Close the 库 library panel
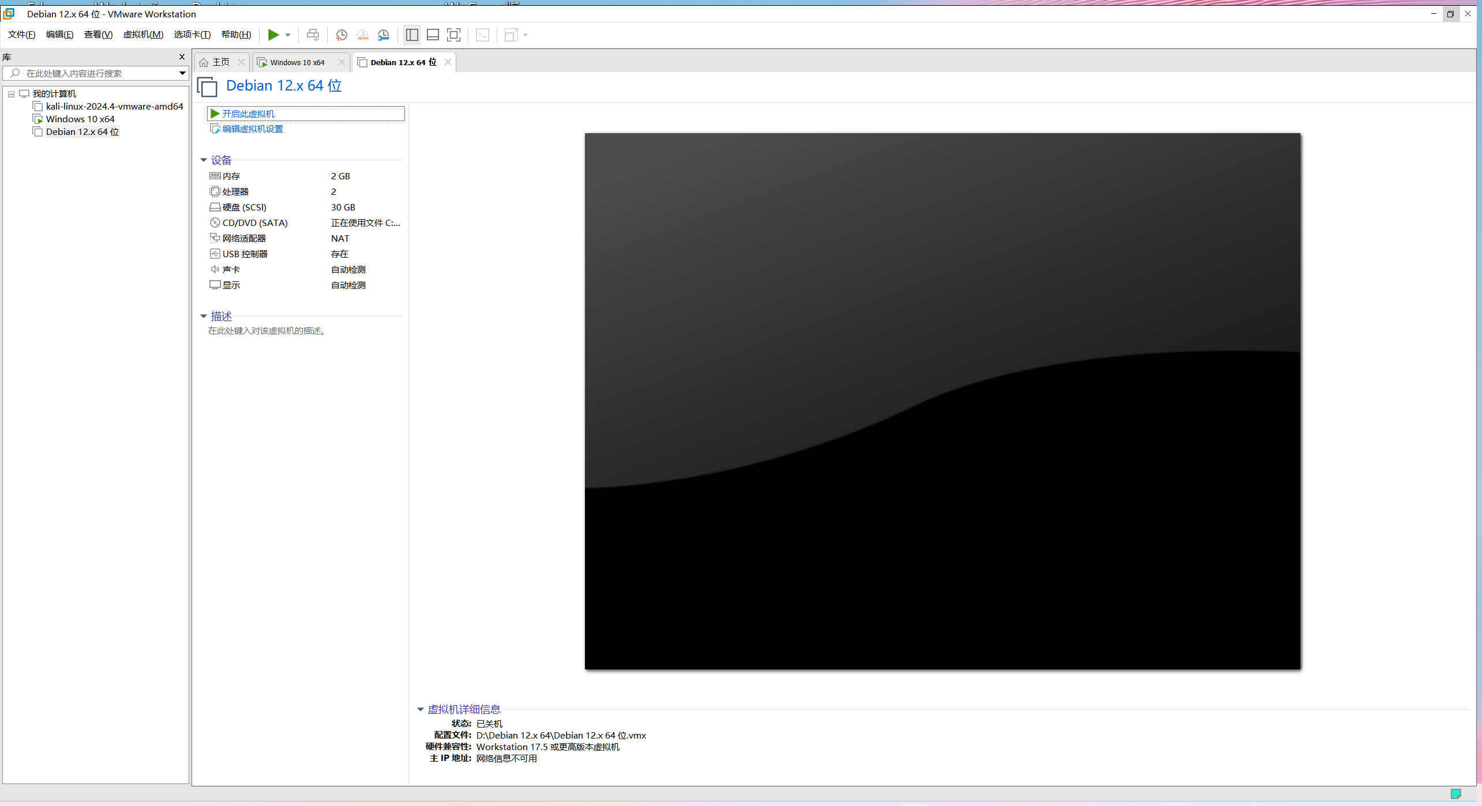This screenshot has height=806, width=1482. [x=182, y=57]
